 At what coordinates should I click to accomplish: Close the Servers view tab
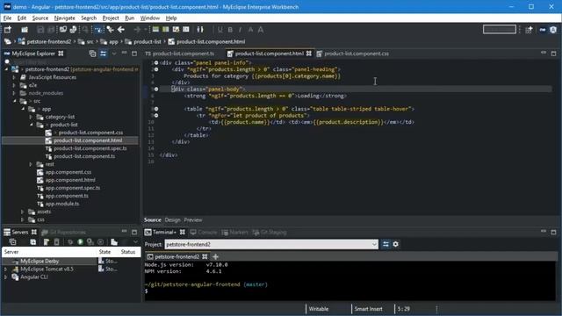pos(34,232)
